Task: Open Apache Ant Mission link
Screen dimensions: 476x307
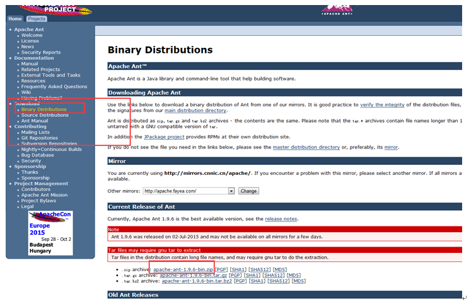Action: point(44,195)
